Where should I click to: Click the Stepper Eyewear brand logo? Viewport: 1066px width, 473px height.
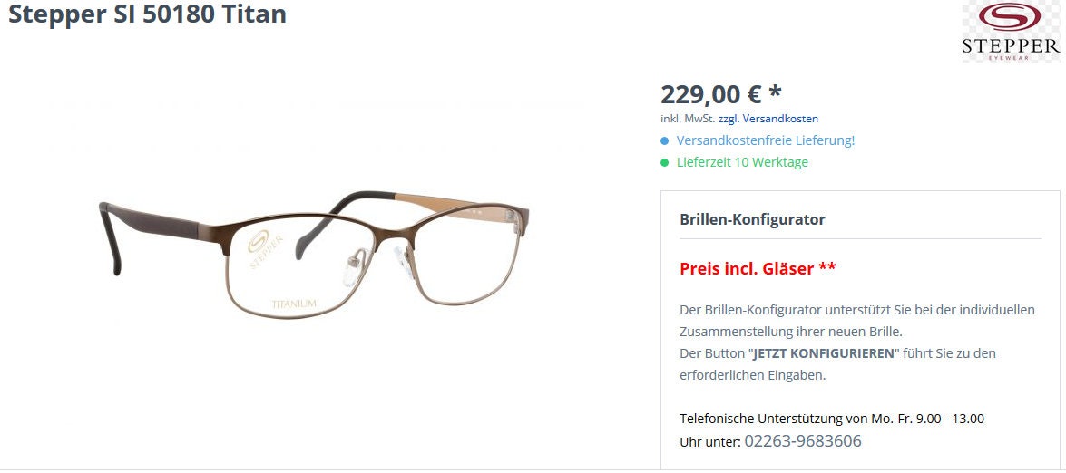(x=1011, y=31)
